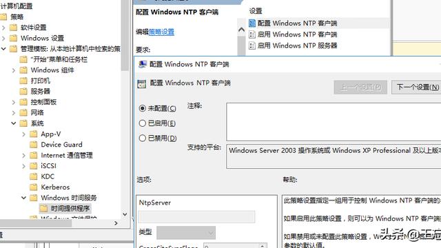Click policy icon beside 启用 Windows NTP 客户端
441x248 pixels.
252,34
